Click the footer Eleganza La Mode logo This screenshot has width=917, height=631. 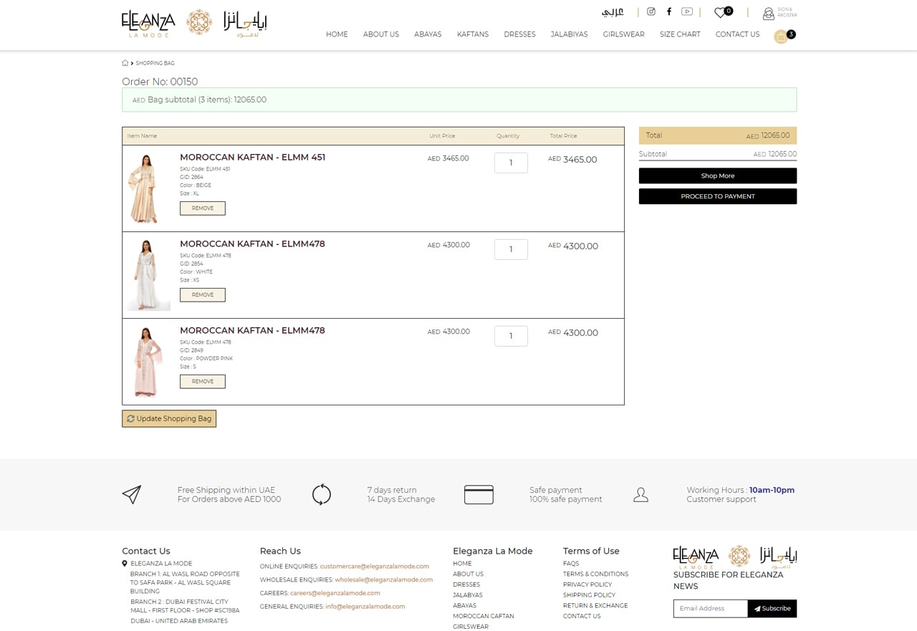coord(735,557)
